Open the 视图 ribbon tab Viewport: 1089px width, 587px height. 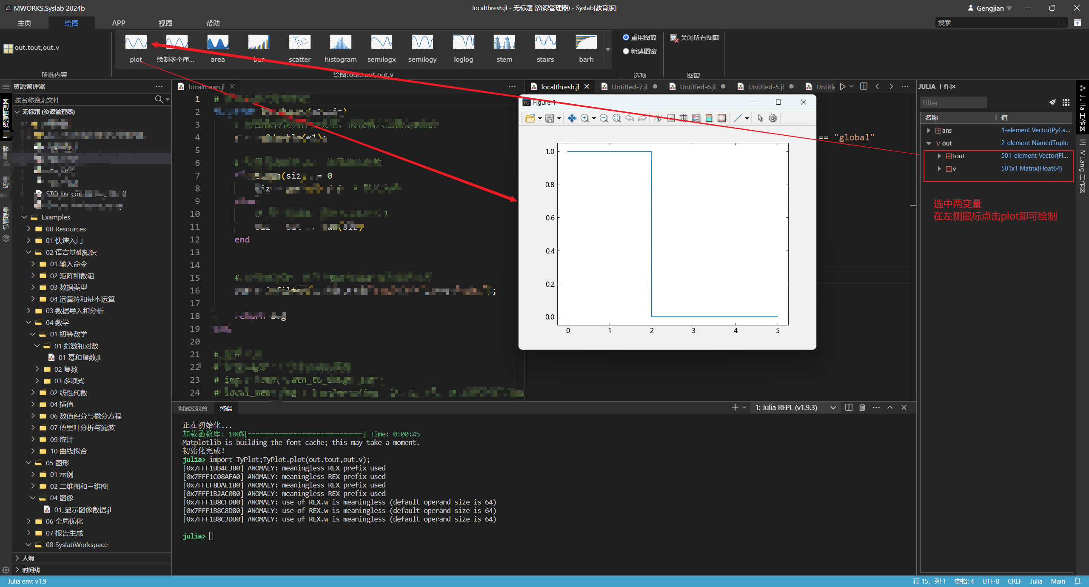pos(165,23)
